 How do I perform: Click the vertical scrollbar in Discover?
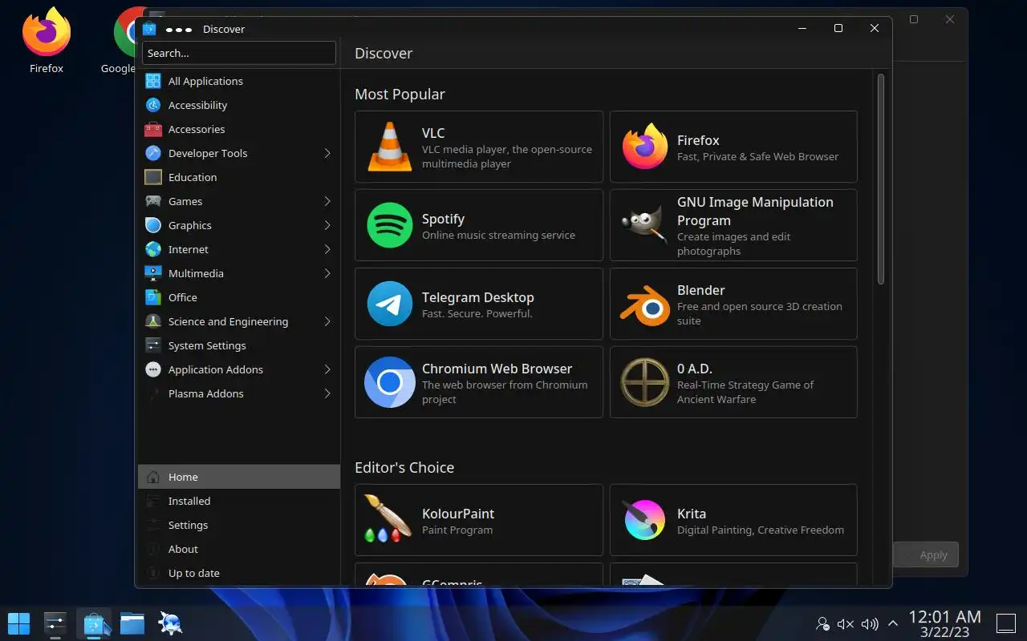coord(880,179)
